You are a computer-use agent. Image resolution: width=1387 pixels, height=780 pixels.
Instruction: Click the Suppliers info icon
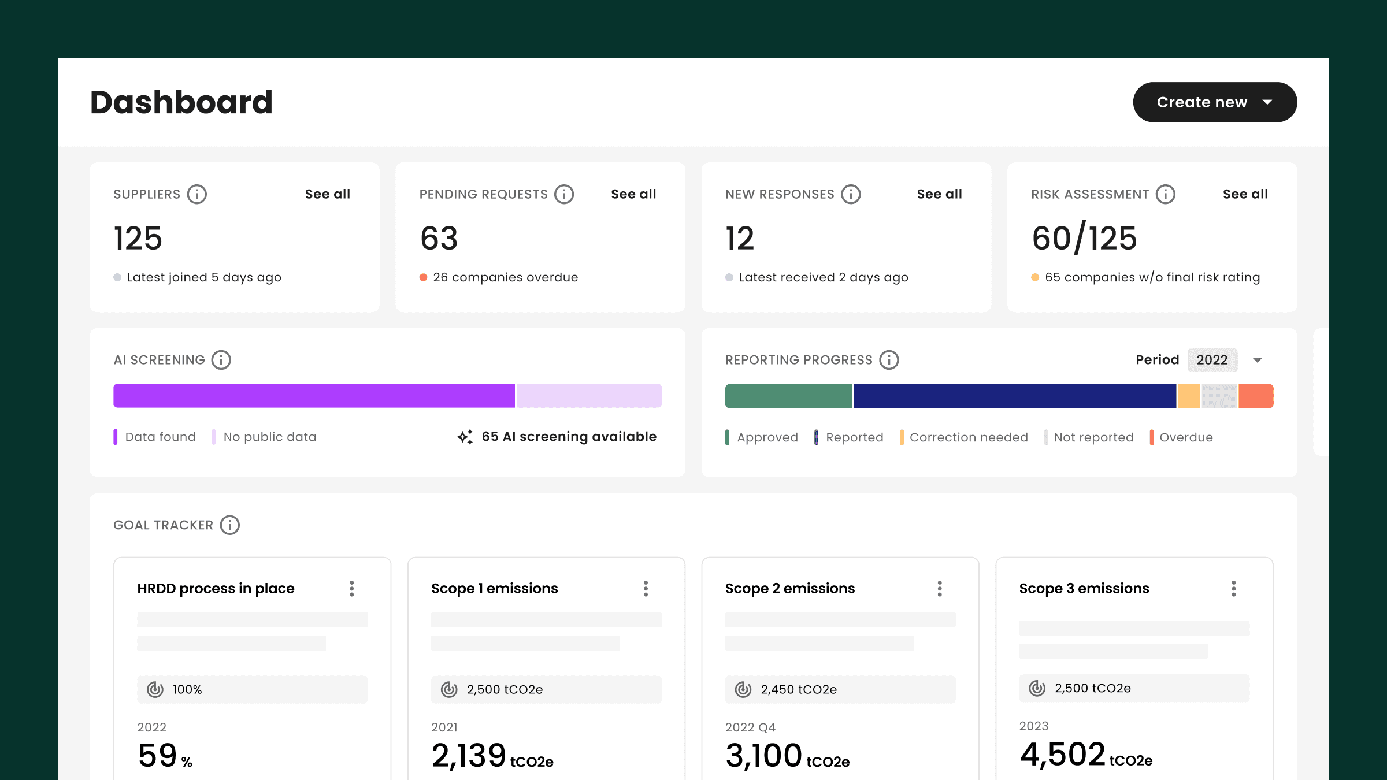[x=196, y=194]
